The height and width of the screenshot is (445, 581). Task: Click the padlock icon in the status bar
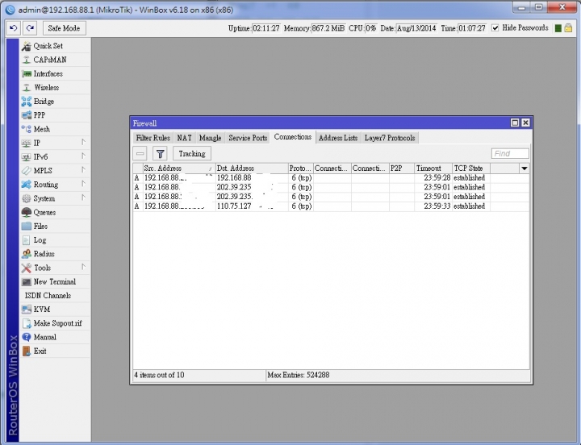pos(568,28)
